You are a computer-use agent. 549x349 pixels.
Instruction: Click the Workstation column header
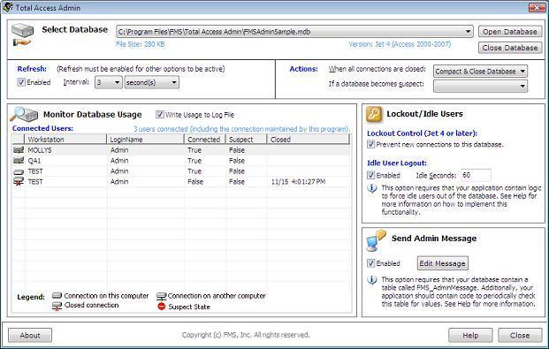coord(65,140)
